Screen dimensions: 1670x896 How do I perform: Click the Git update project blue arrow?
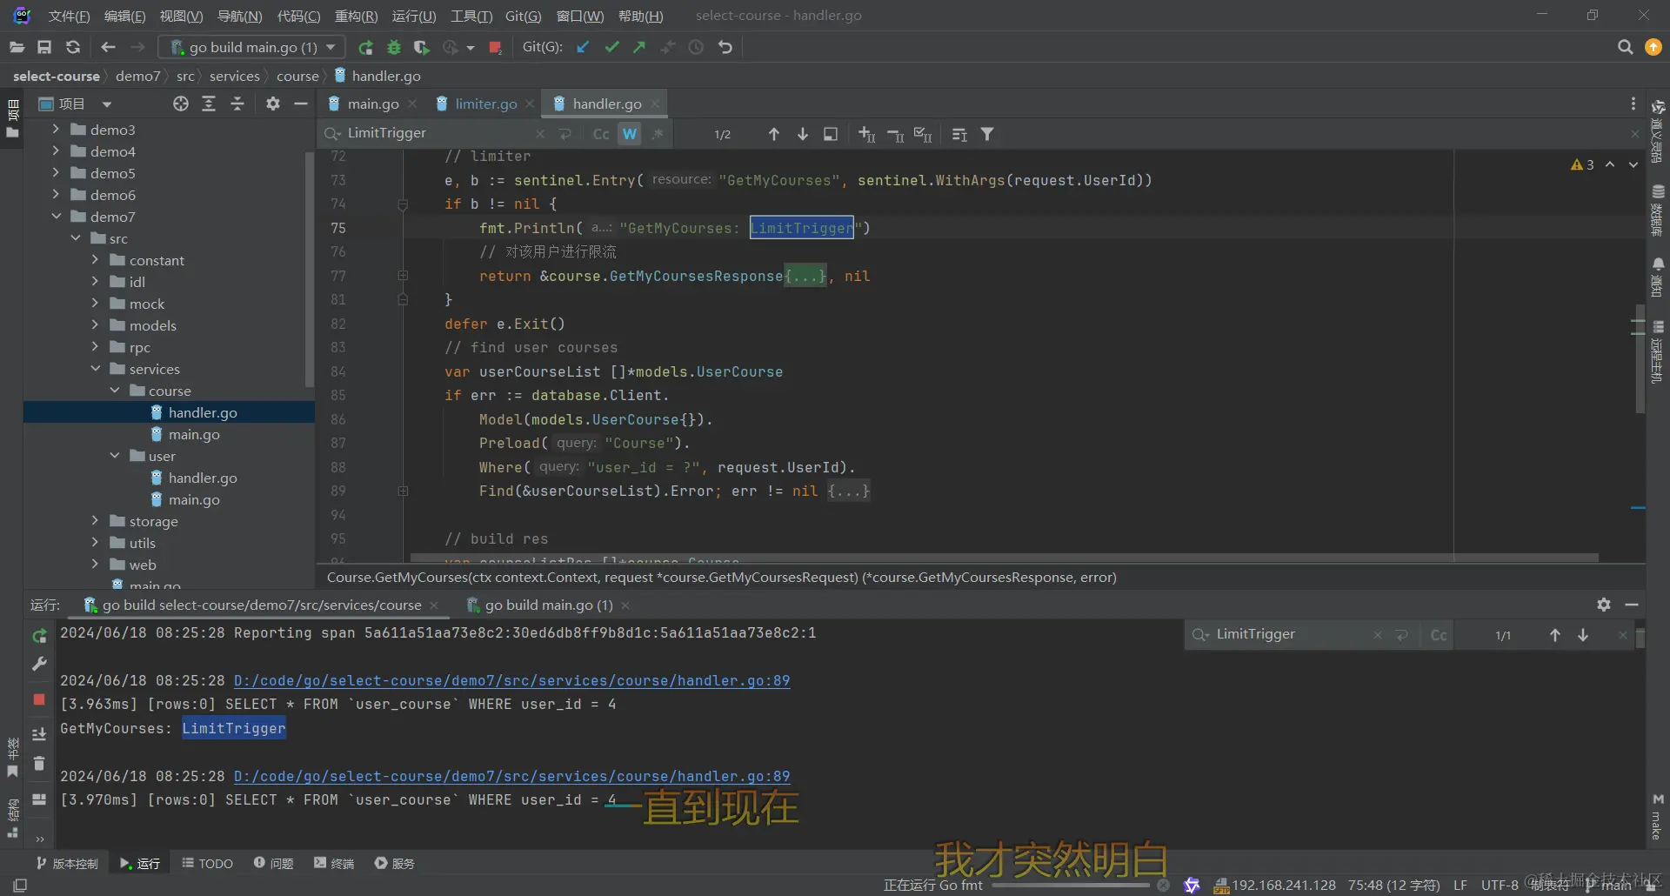[584, 48]
